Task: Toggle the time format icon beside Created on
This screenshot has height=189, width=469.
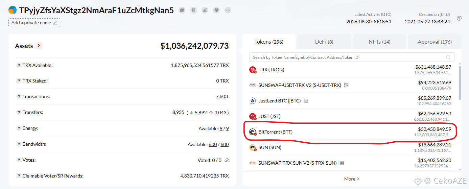Action: [459, 18]
